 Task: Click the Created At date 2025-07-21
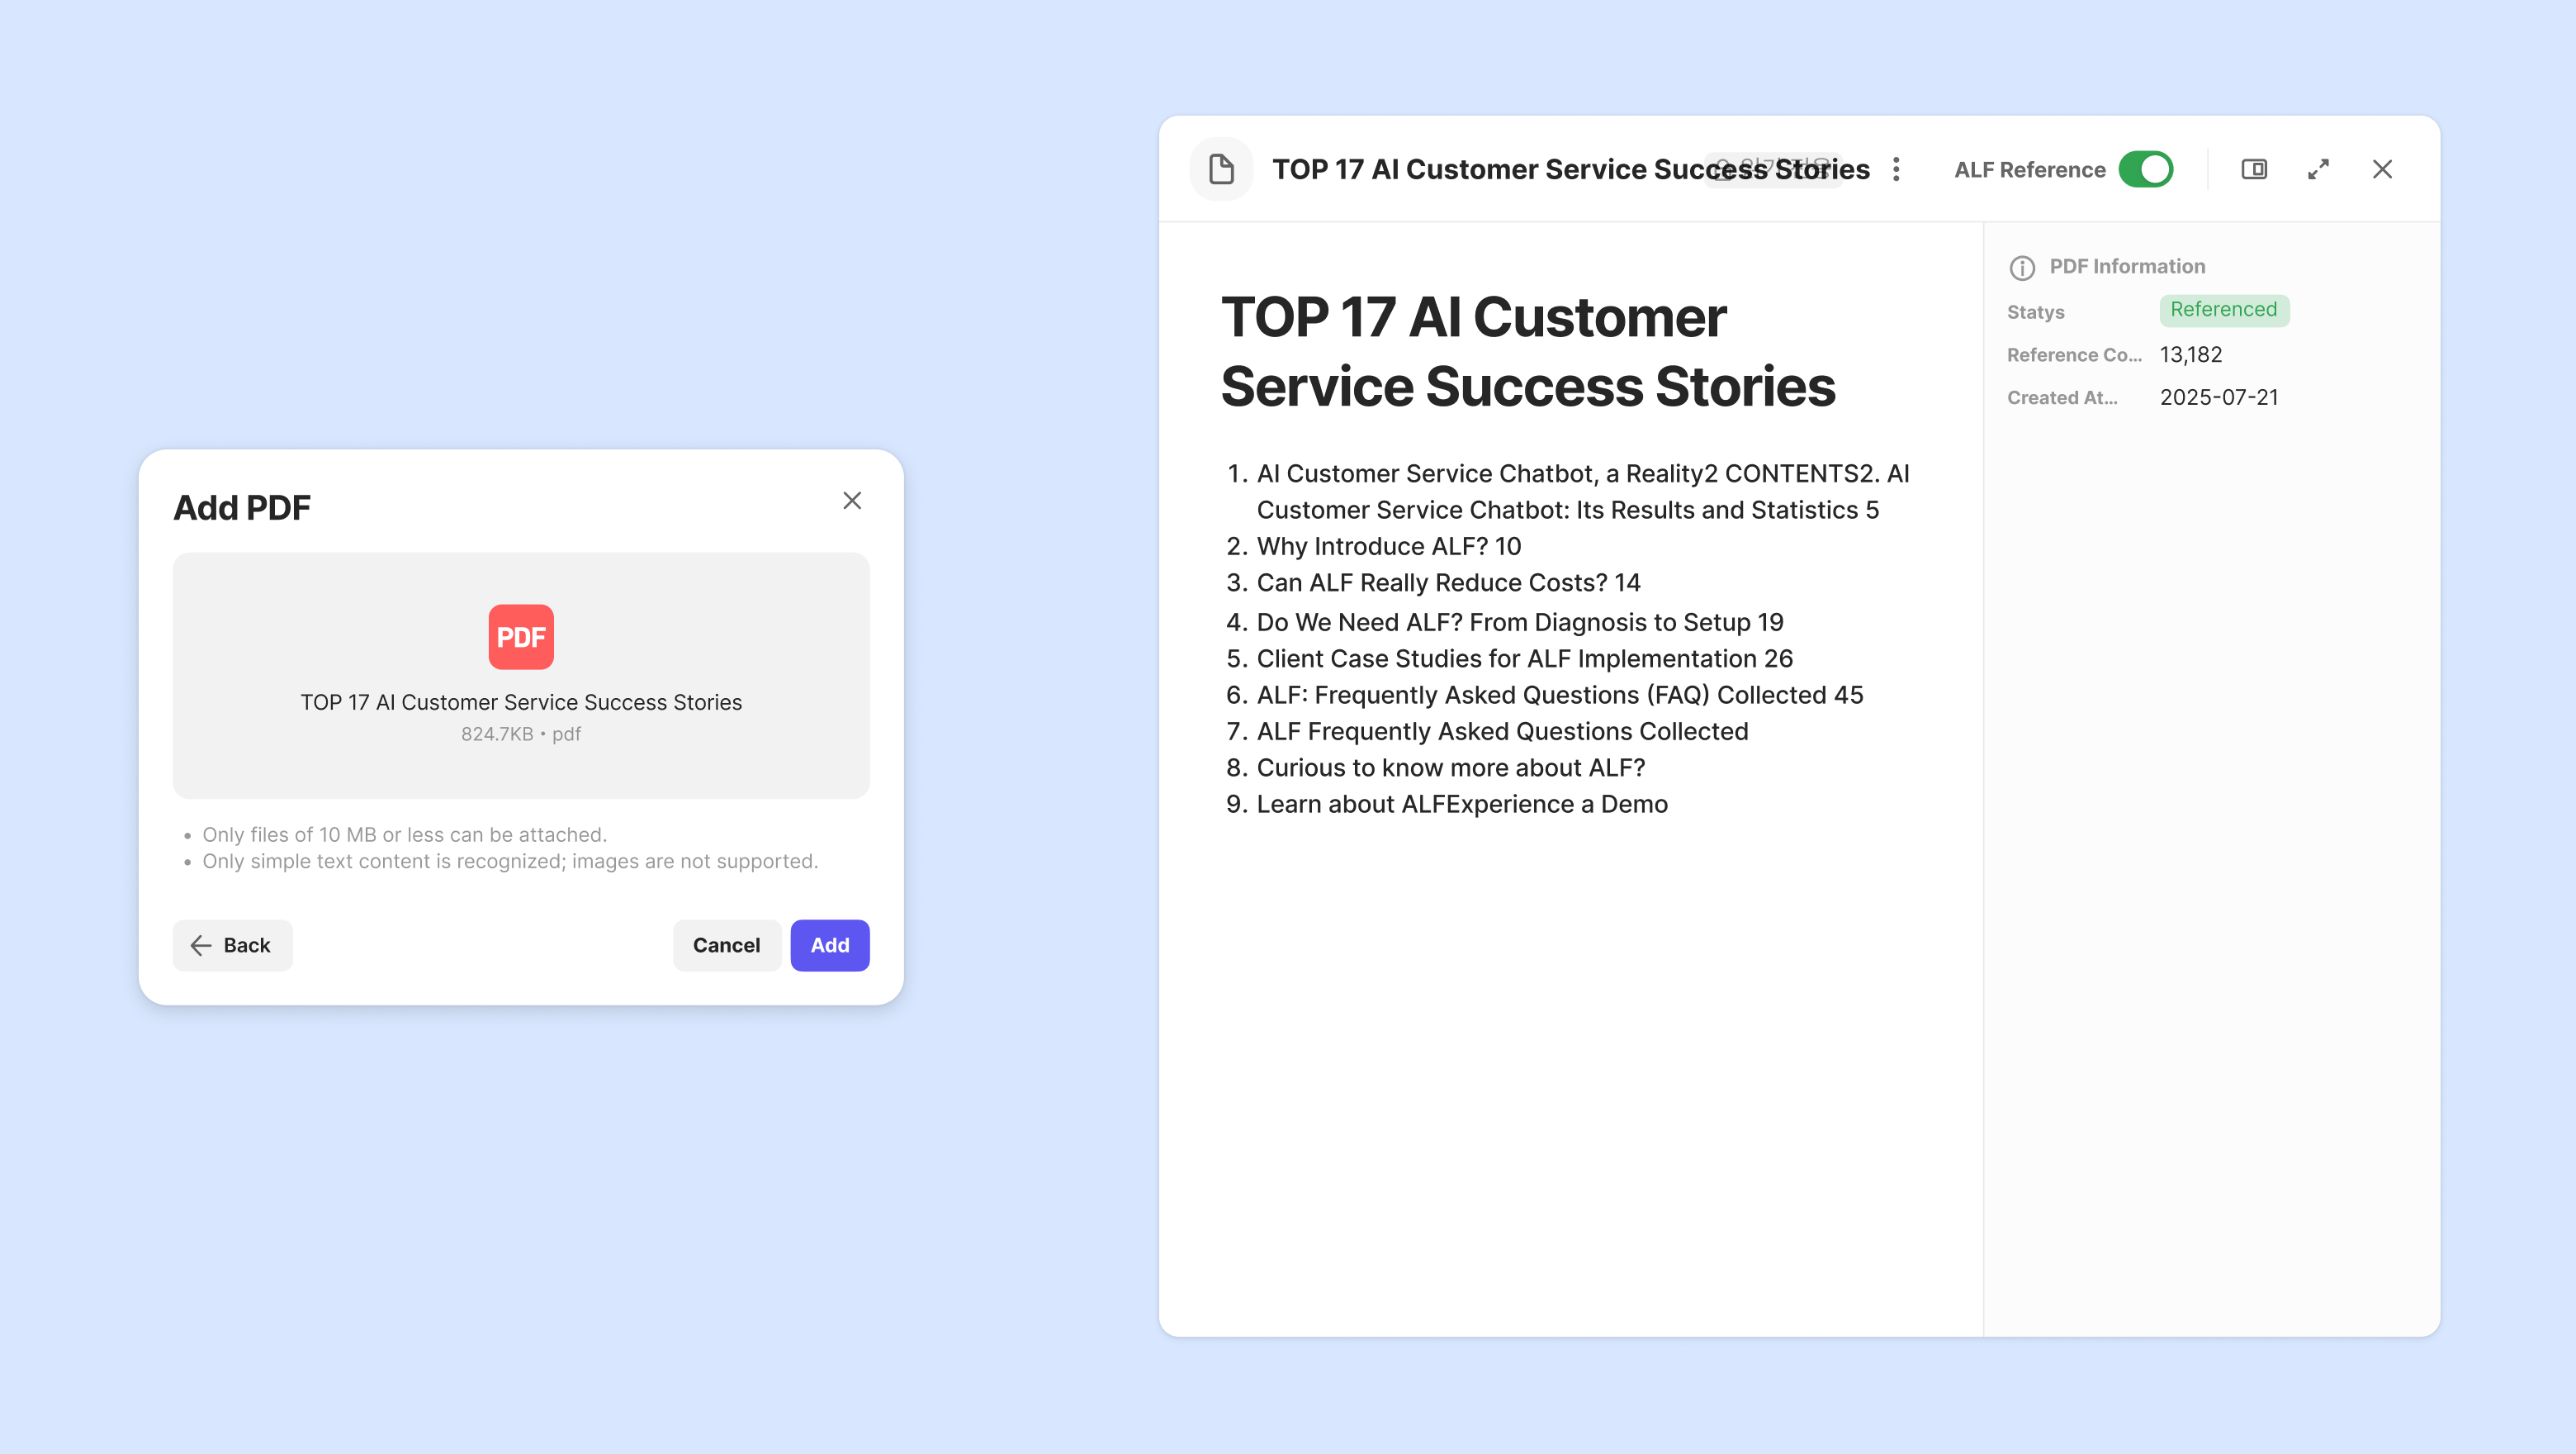pyautogui.click(x=2218, y=397)
